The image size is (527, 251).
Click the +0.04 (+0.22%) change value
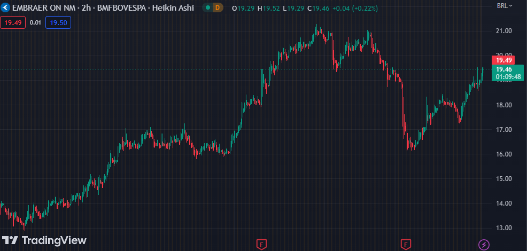[355, 8]
